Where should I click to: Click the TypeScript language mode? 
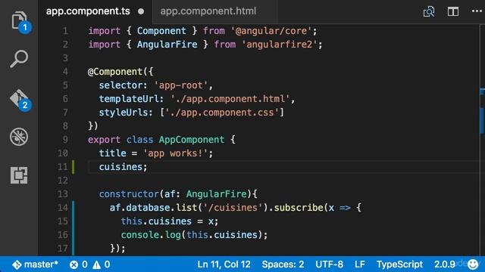pyautogui.click(x=399, y=264)
